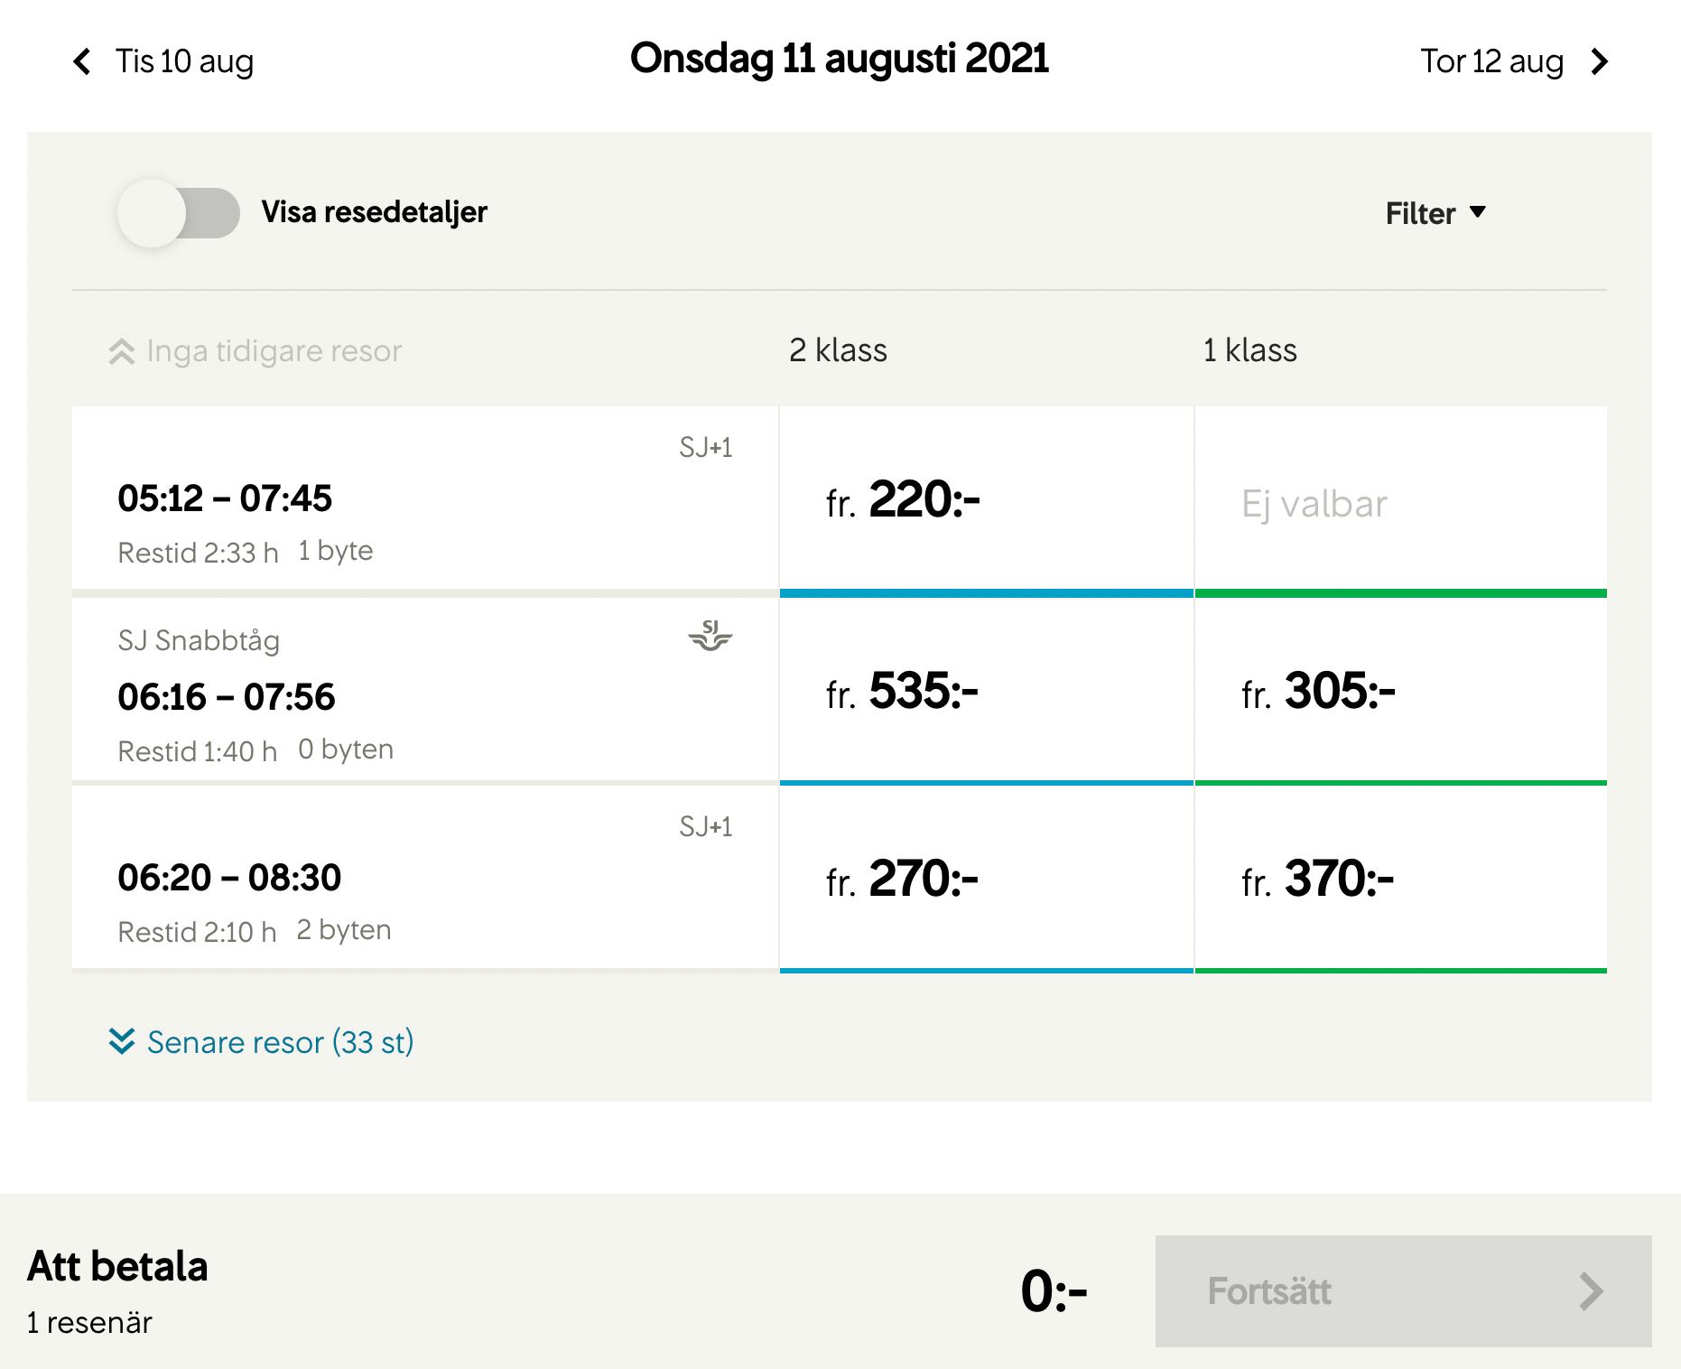Click the next day right arrow icon
1681x1369 pixels.
pyautogui.click(x=1600, y=61)
